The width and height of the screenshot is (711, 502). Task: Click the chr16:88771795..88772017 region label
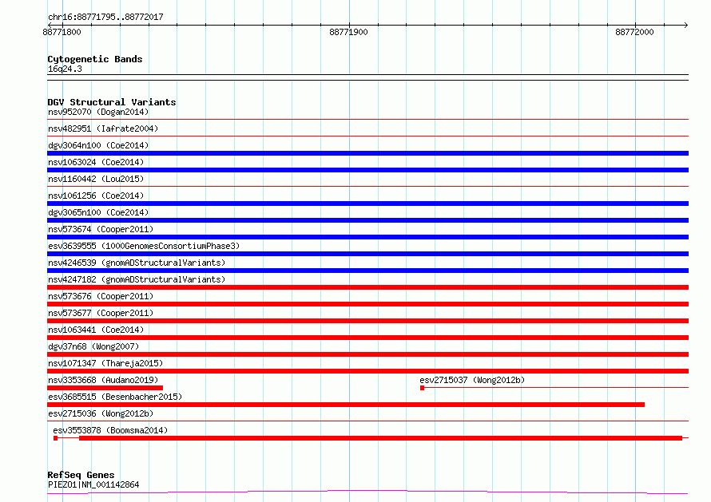click(105, 17)
